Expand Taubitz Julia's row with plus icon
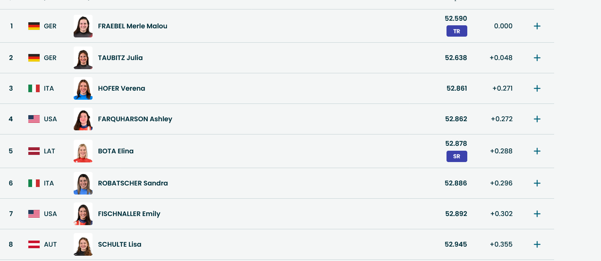Viewport: 601px width, 261px height. pyautogui.click(x=537, y=58)
